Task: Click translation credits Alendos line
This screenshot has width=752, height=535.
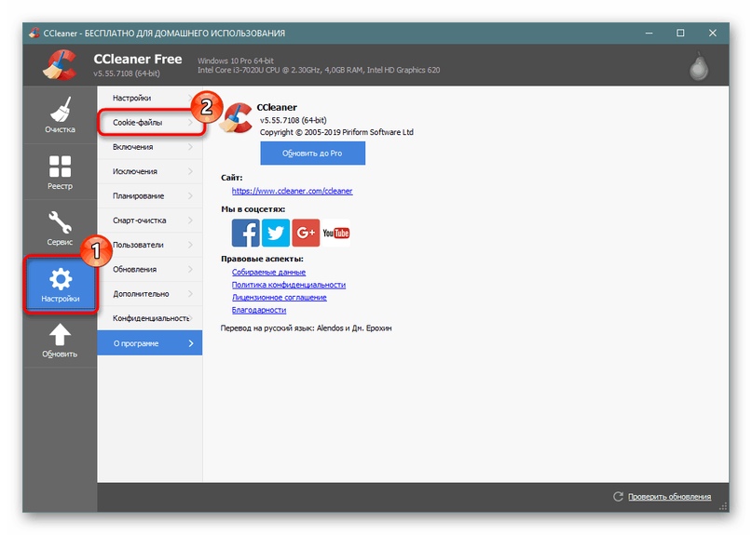Action: point(306,328)
